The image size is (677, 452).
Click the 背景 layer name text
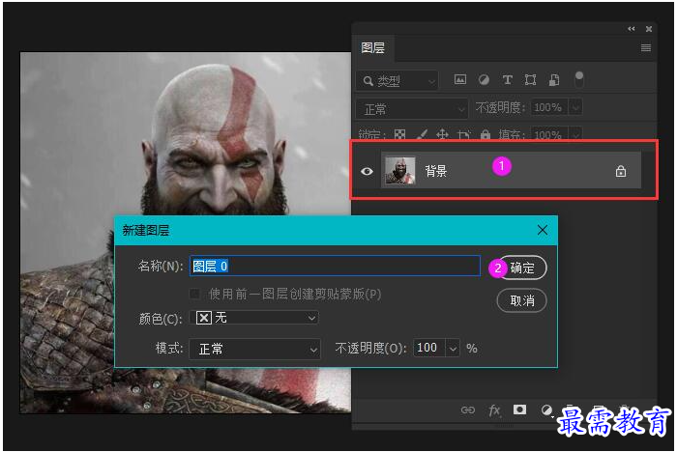point(435,171)
